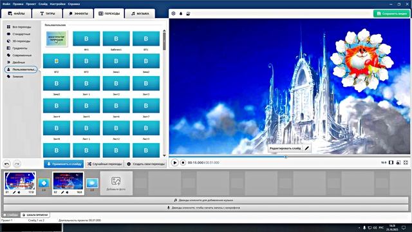412x232 pixels.
Task: Switch to the Файлы tab
Action: click(x=16, y=14)
